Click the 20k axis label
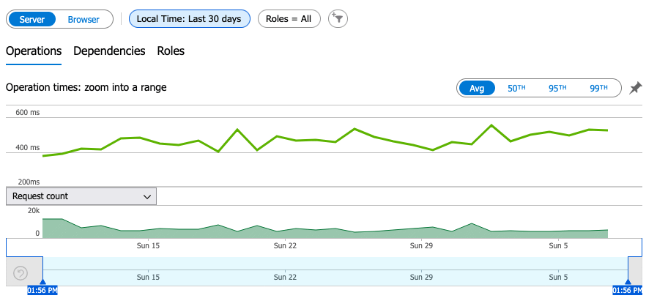This screenshot has height=301, width=657. [x=34, y=210]
